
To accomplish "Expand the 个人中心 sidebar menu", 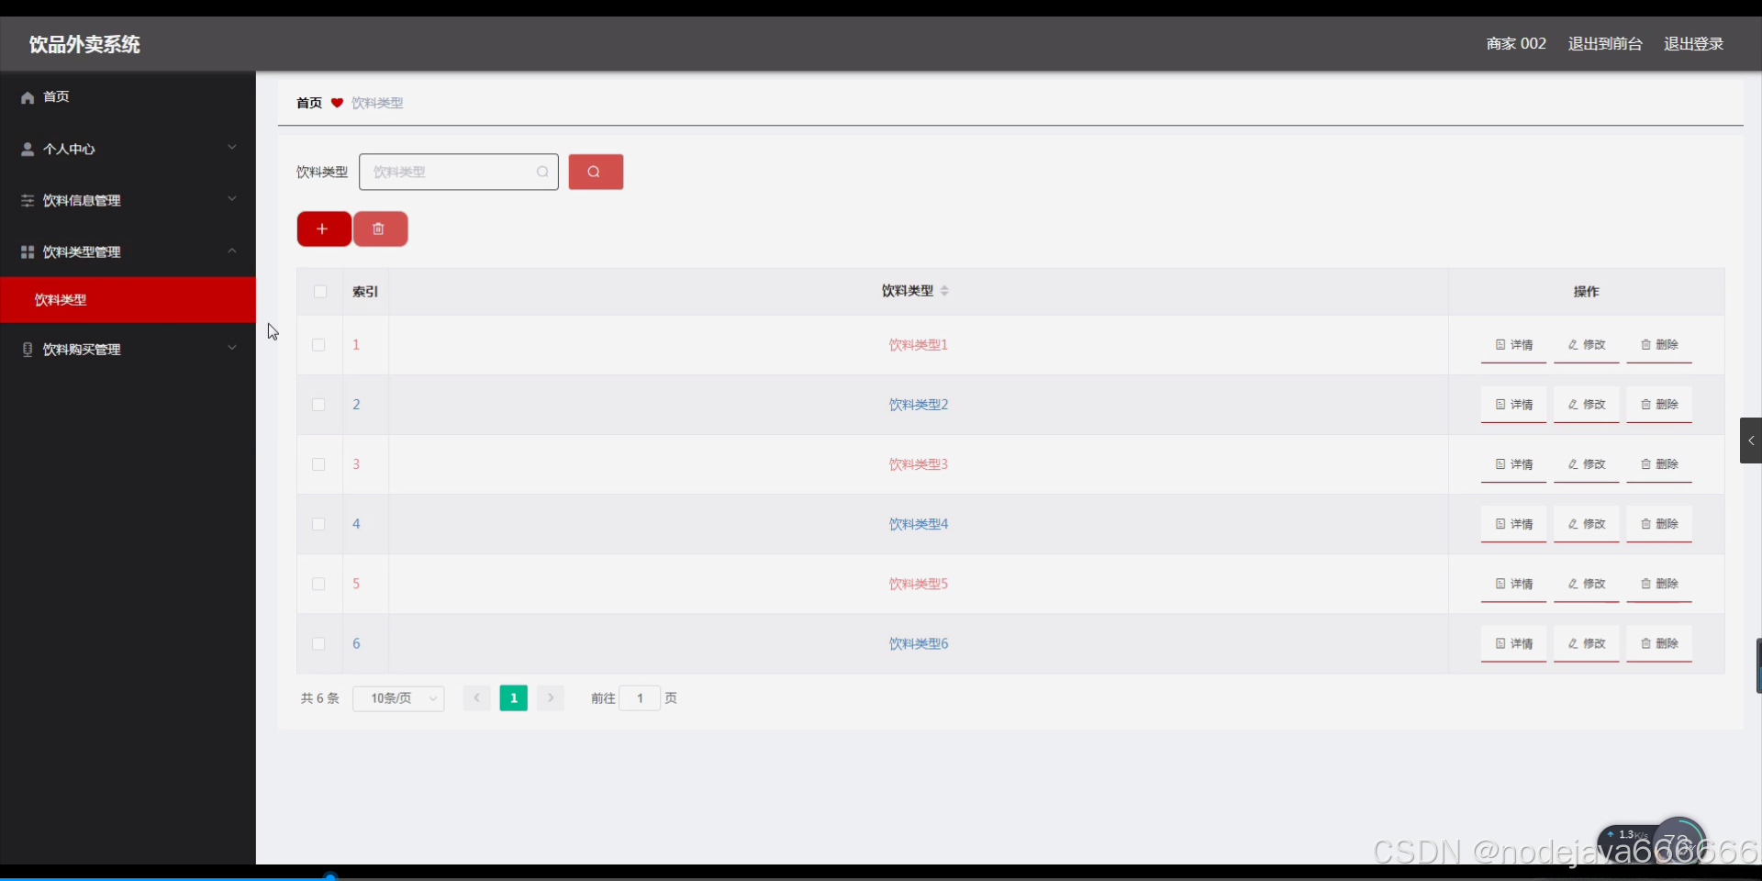I will (x=128, y=149).
